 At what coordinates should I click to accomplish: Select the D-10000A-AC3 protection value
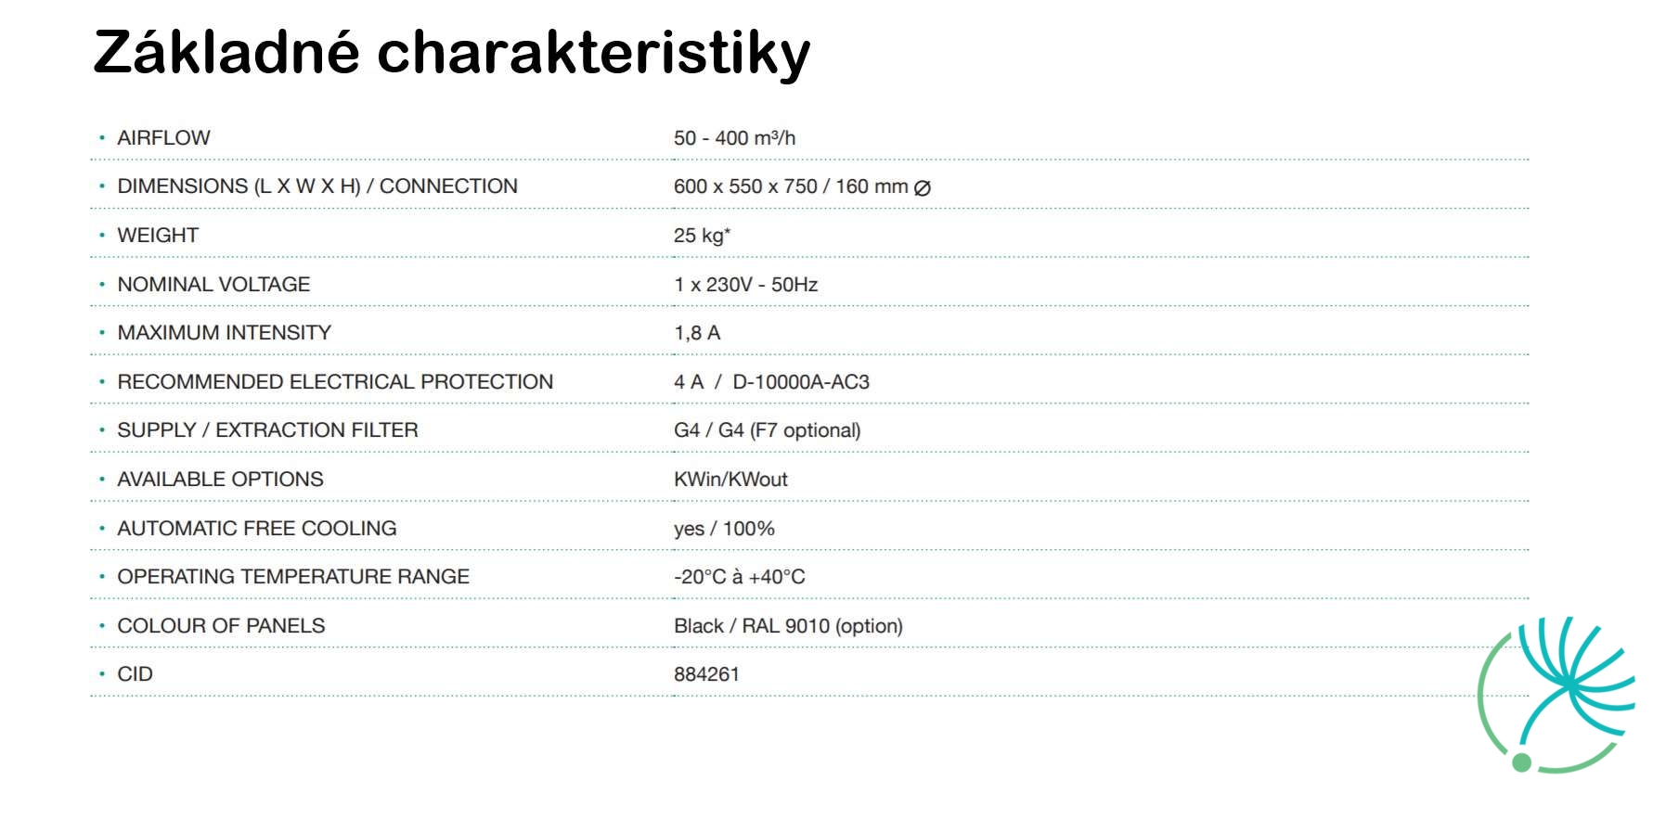tap(801, 382)
